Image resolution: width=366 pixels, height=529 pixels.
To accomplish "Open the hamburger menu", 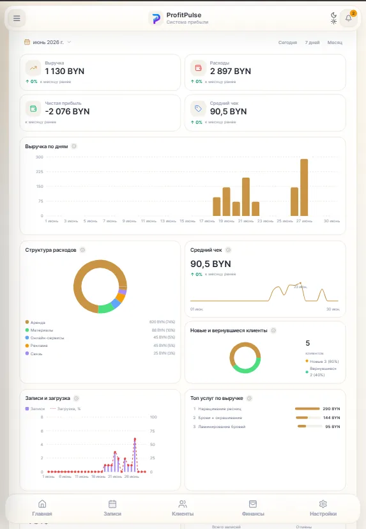I will 17,19.
